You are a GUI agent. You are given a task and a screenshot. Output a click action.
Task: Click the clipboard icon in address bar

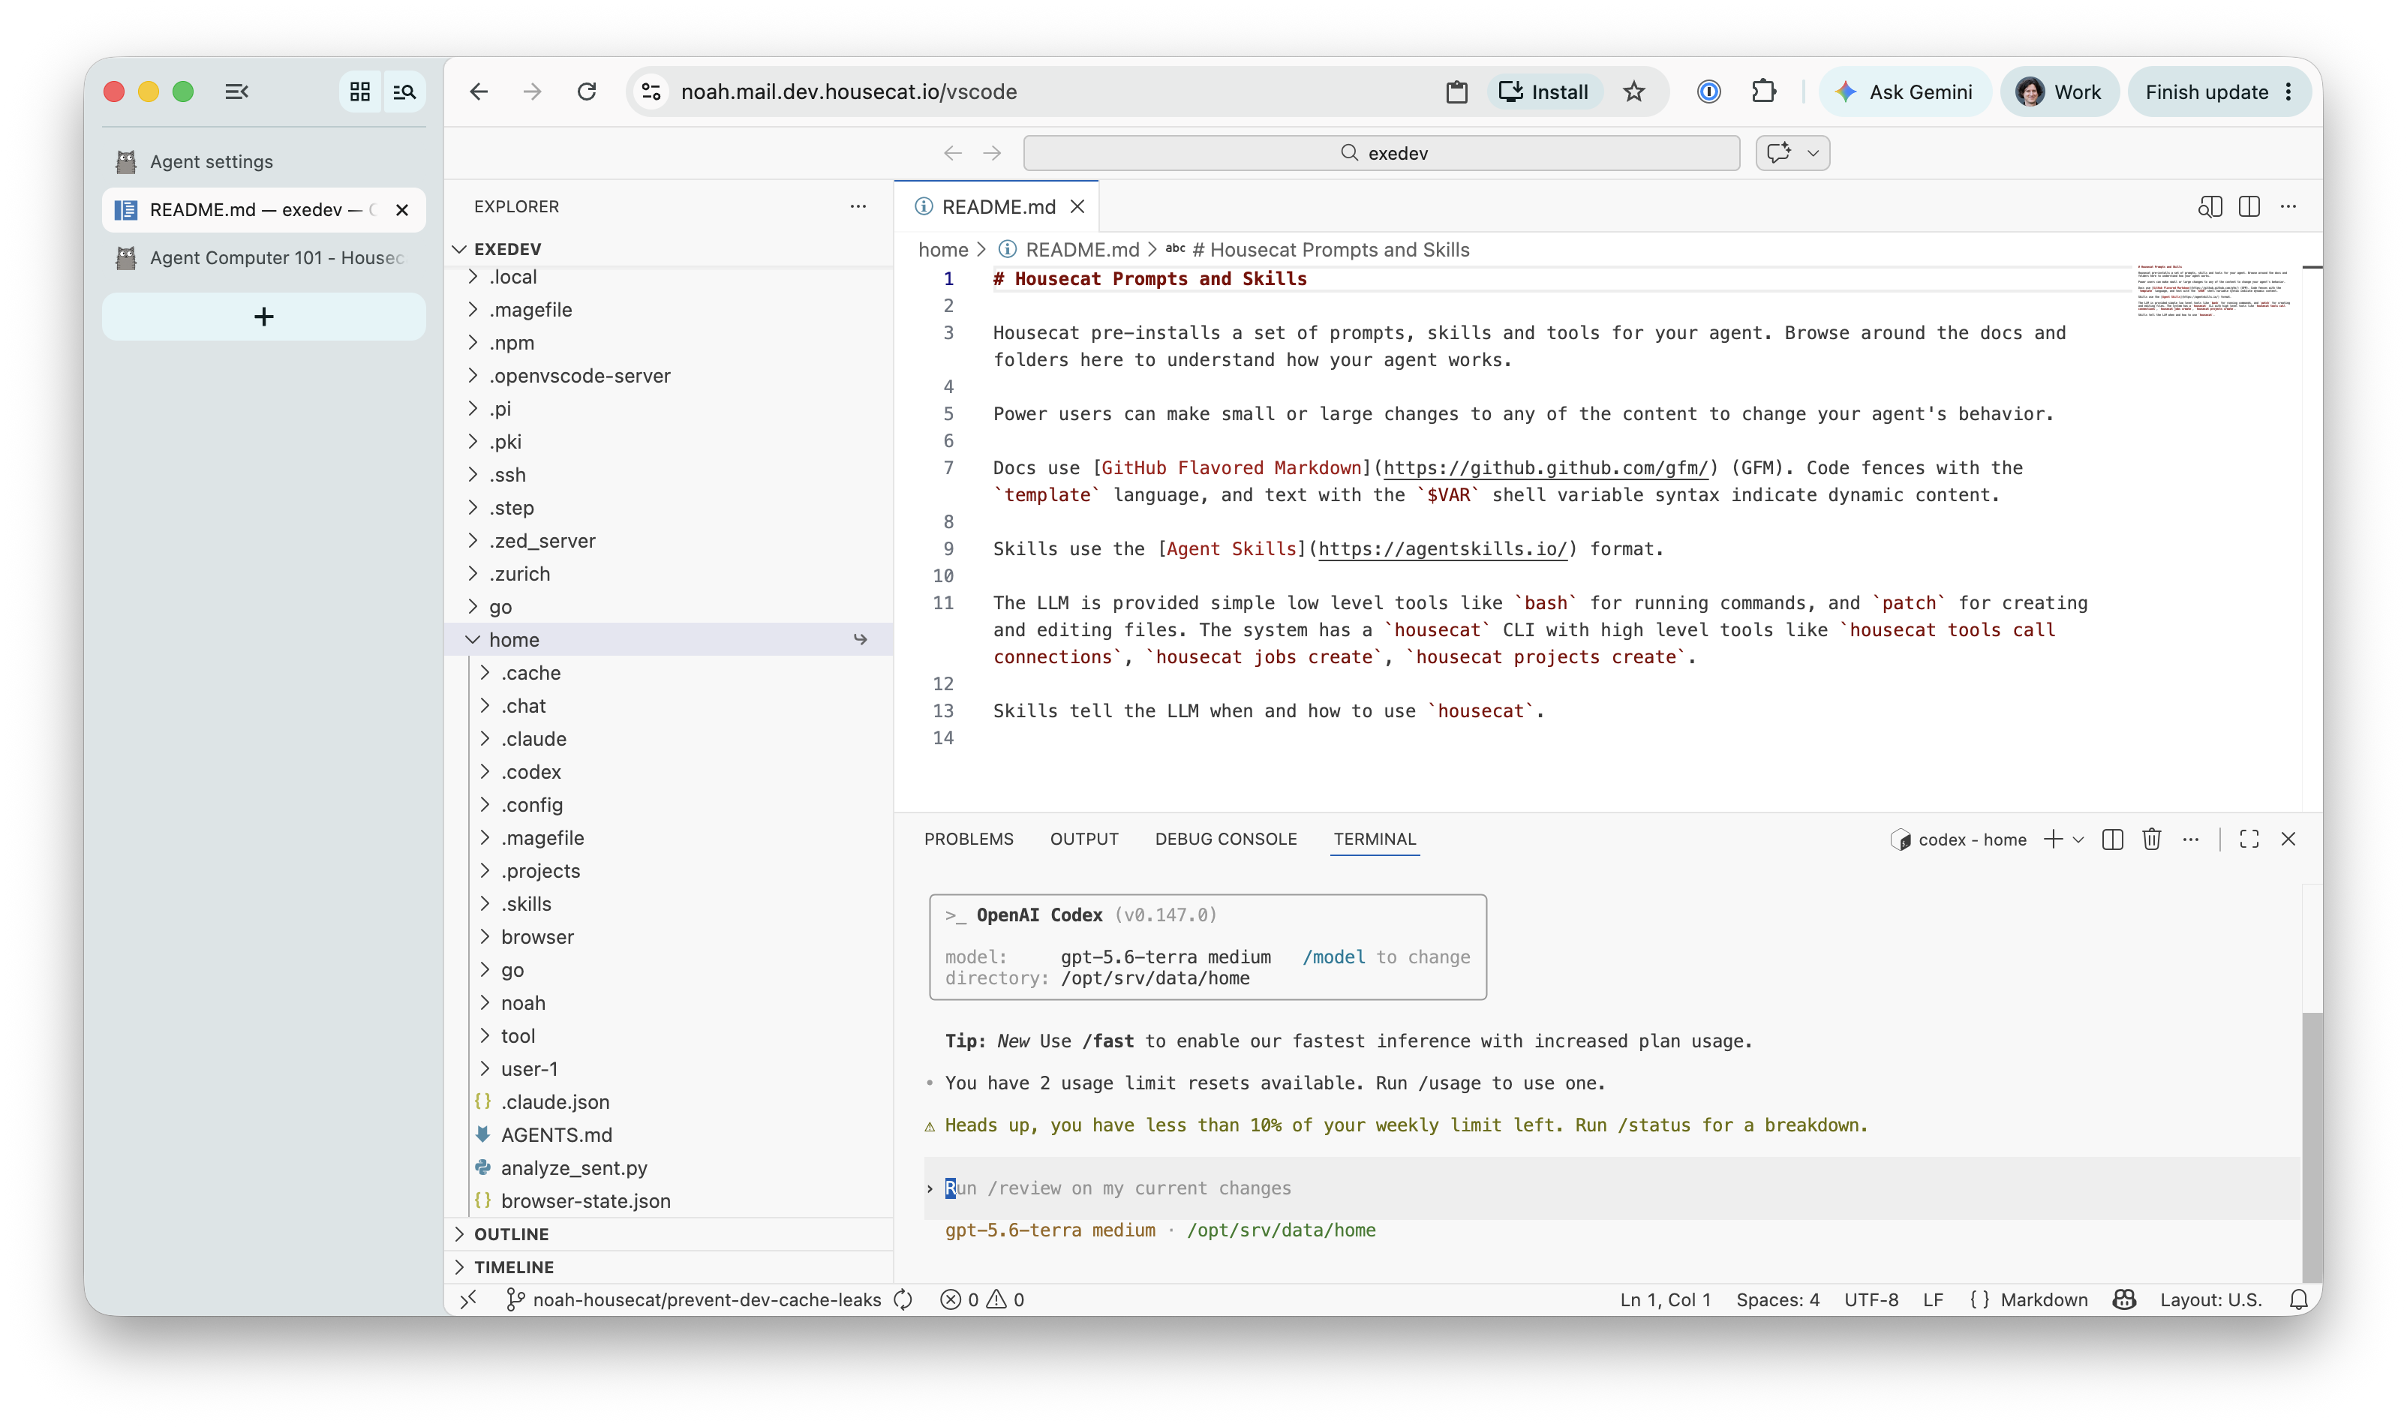(x=1456, y=92)
